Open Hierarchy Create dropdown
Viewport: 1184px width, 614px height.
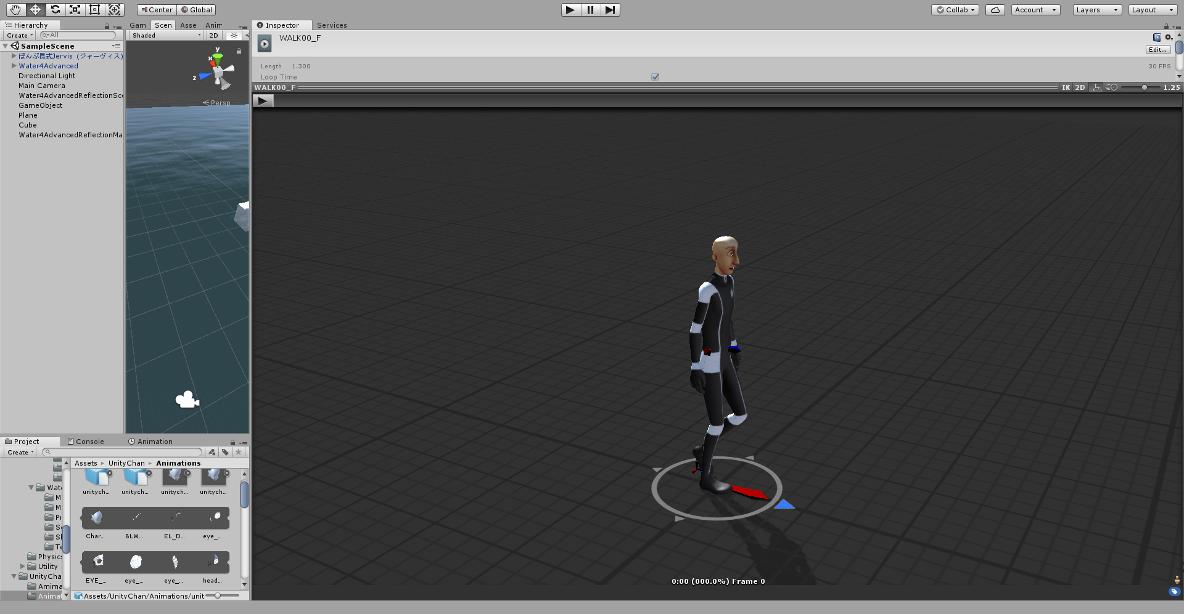tap(20, 35)
